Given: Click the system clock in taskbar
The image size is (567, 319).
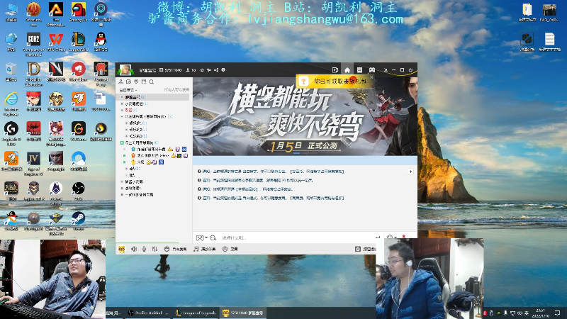Looking at the screenshot, I should click(x=540, y=313).
